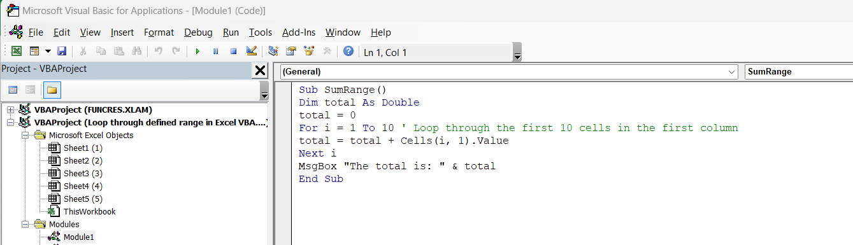Run the macro with green play icon
This screenshot has height=245, width=853.
[197, 52]
